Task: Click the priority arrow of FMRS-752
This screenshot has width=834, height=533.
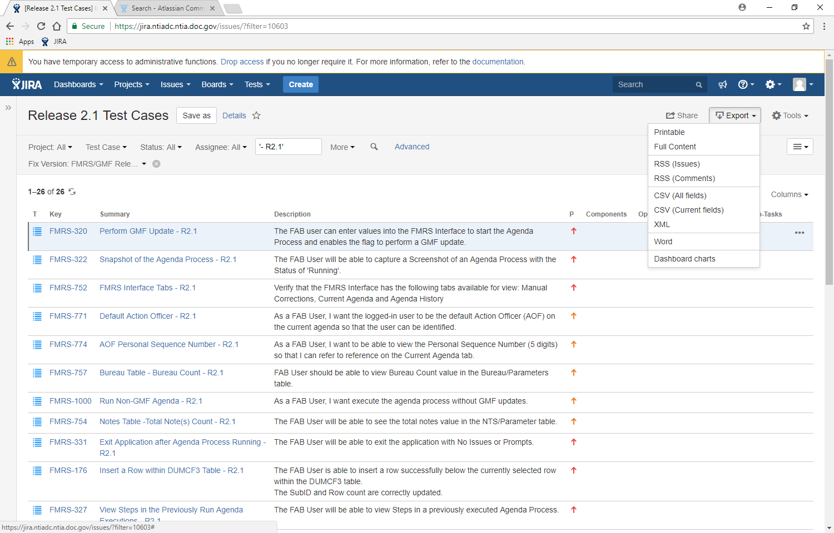Action: [x=574, y=288]
